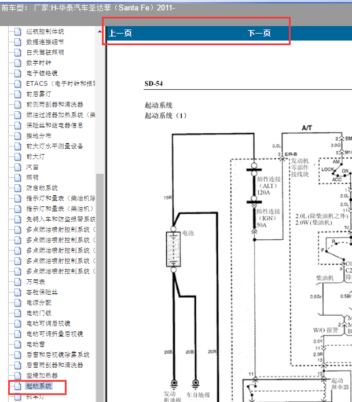Click the page icon beside 保险丝和继电器信息

click(x=18, y=125)
